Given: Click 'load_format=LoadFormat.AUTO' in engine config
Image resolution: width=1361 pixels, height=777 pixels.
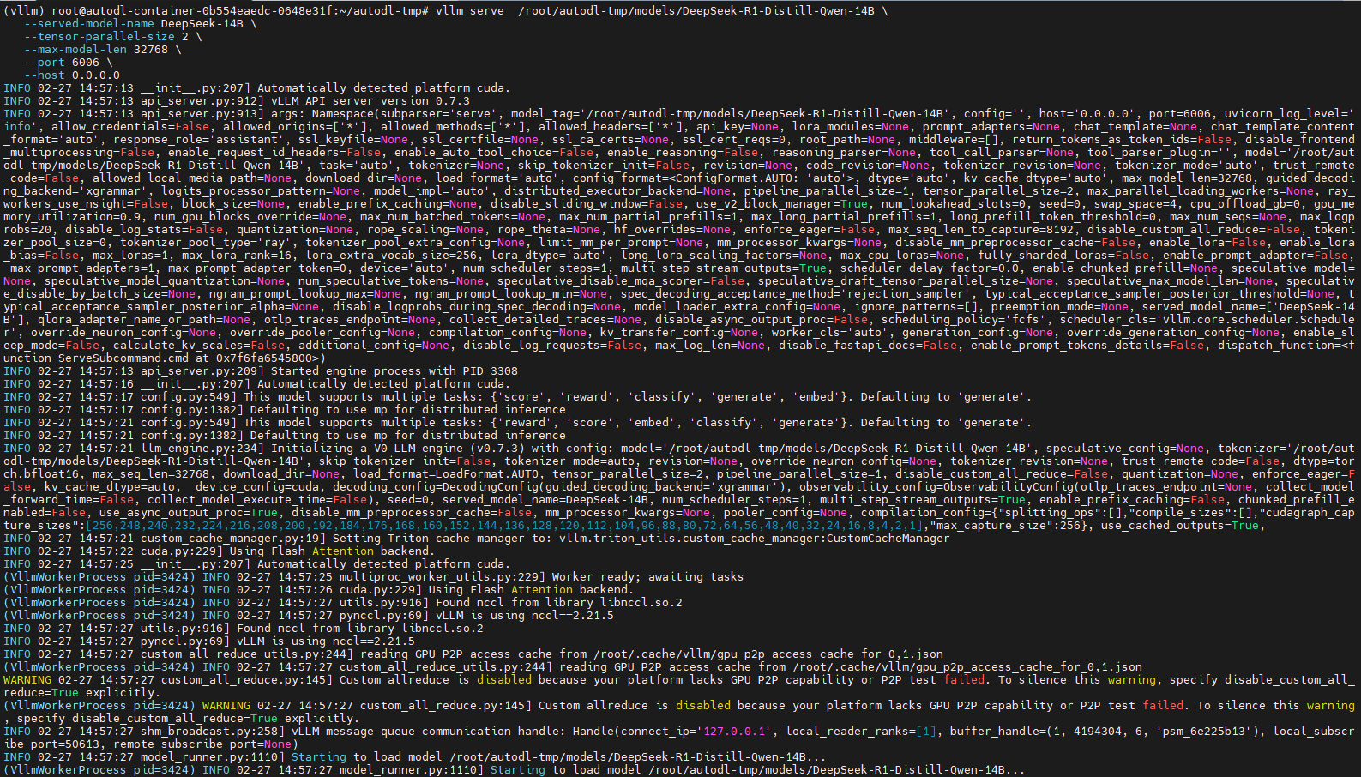Looking at the screenshot, I should coord(445,474).
